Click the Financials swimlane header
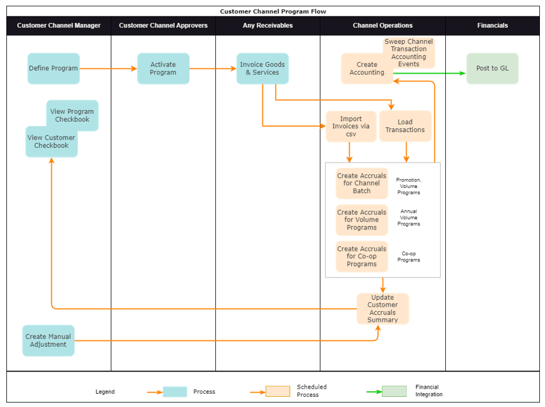This screenshot has width=545, height=407. click(492, 25)
